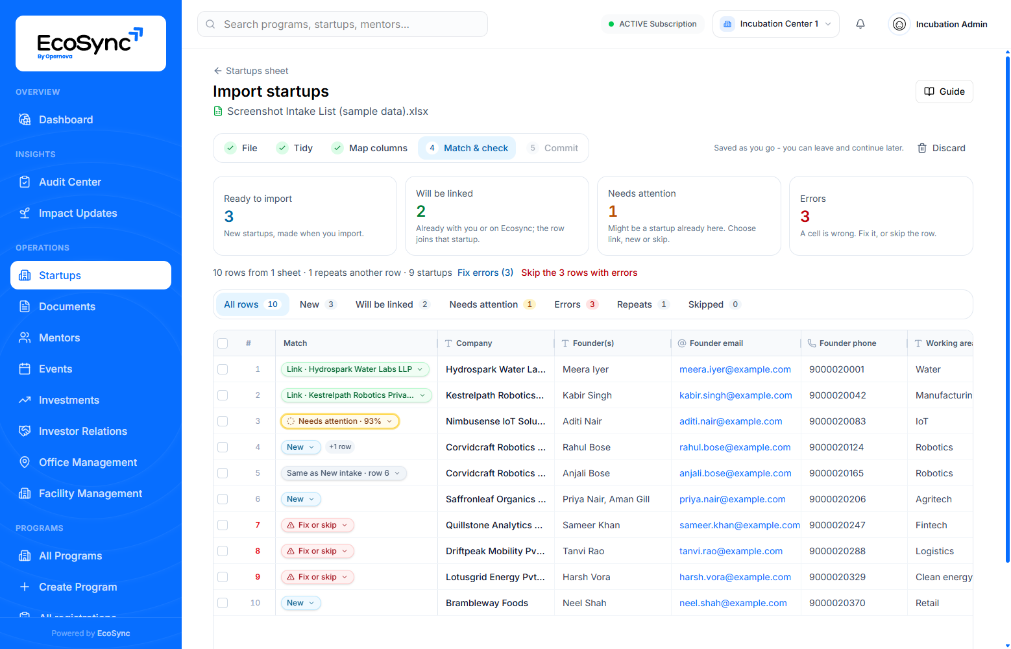The height and width of the screenshot is (649, 1011).
Task: Check the row for Hydrospark Water Labs
Action: 223,369
